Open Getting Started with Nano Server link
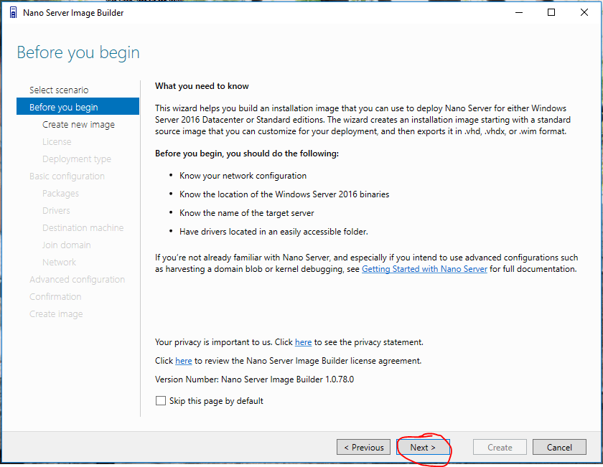 424,269
